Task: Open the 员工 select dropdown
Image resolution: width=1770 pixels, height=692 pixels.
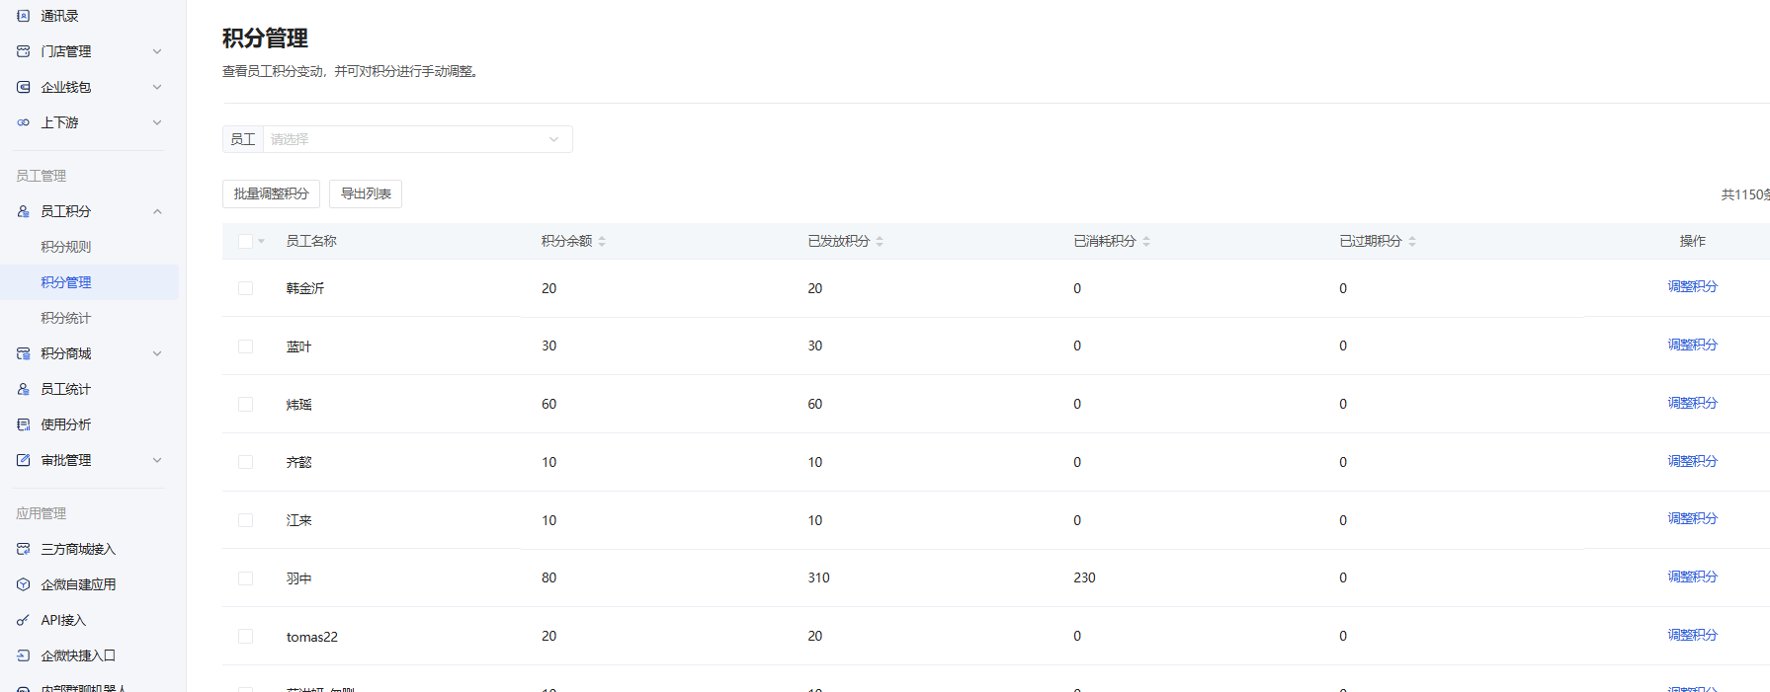Action: (417, 139)
